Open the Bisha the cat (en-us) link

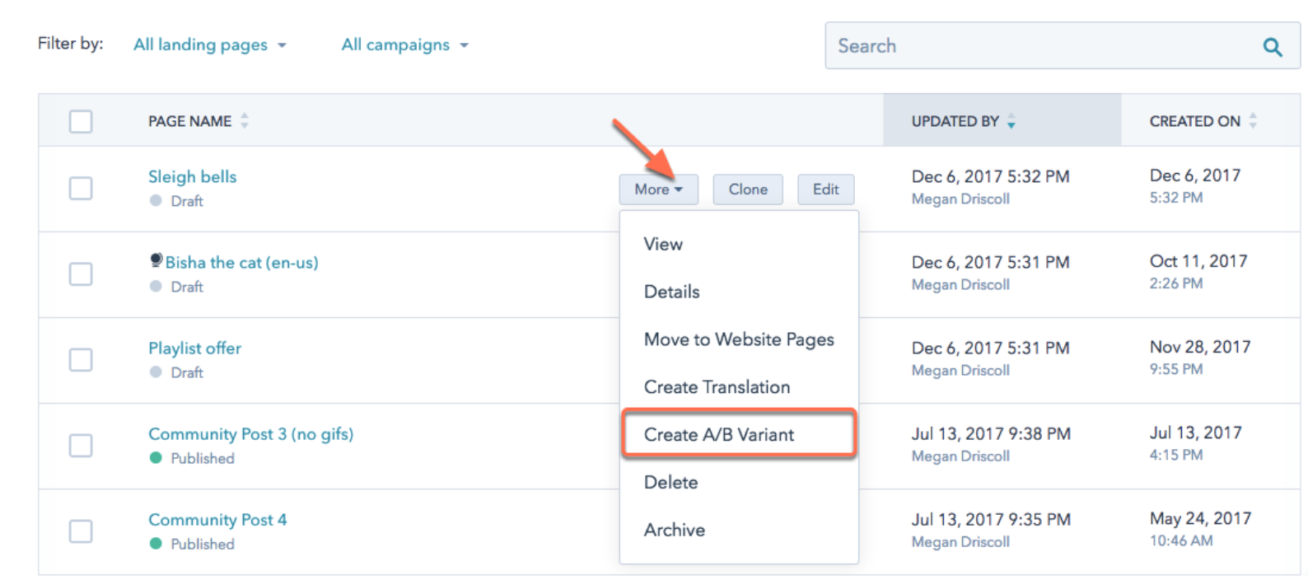pyautogui.click(x=241, y=263)
